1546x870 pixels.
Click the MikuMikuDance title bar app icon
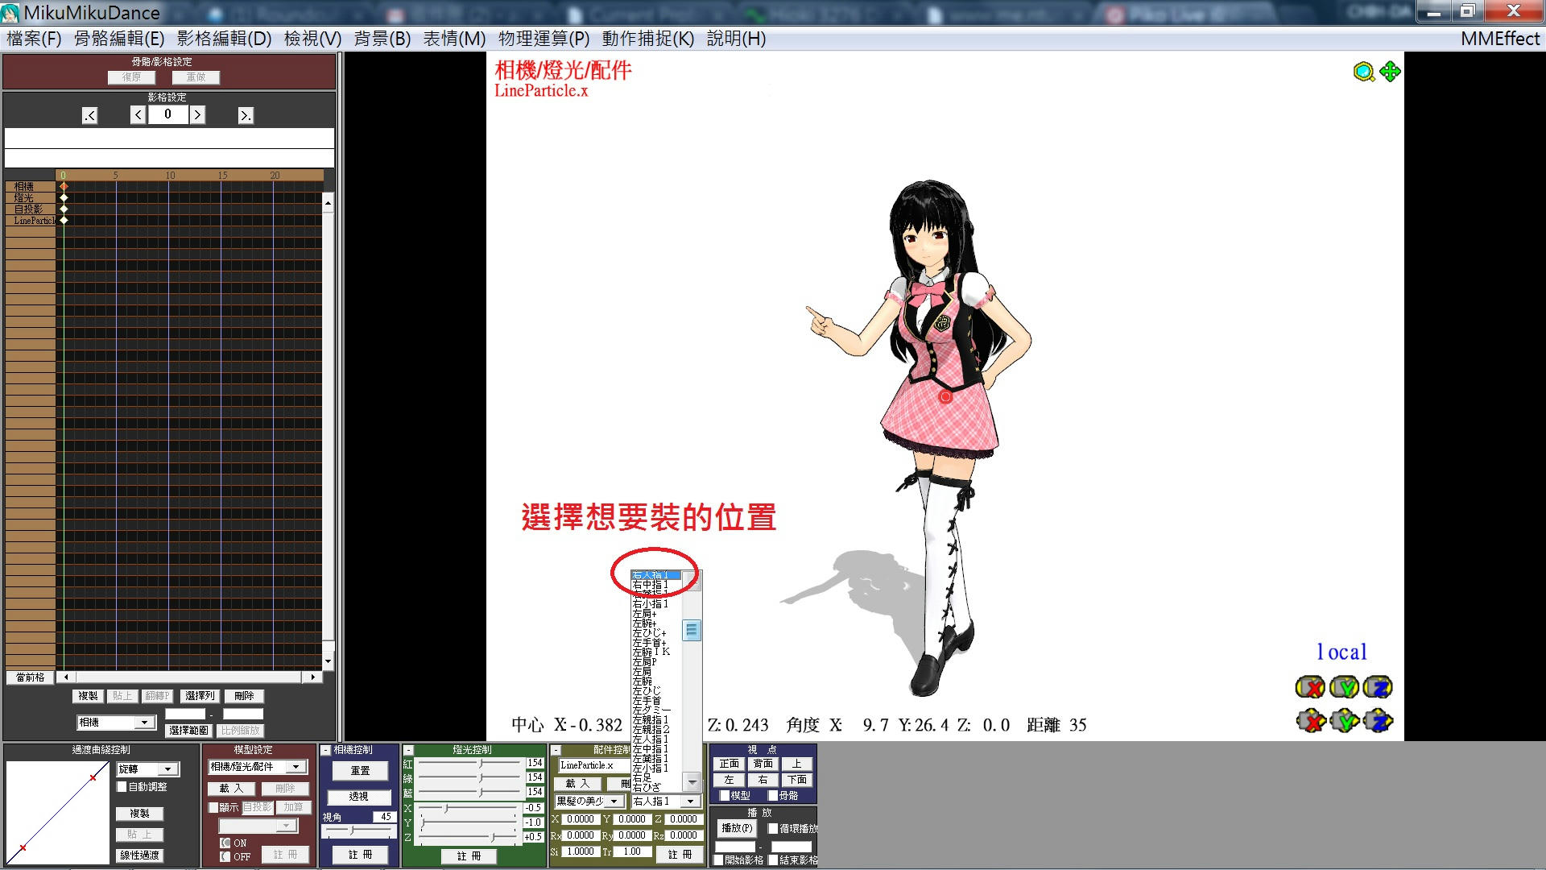coord(10,12)
